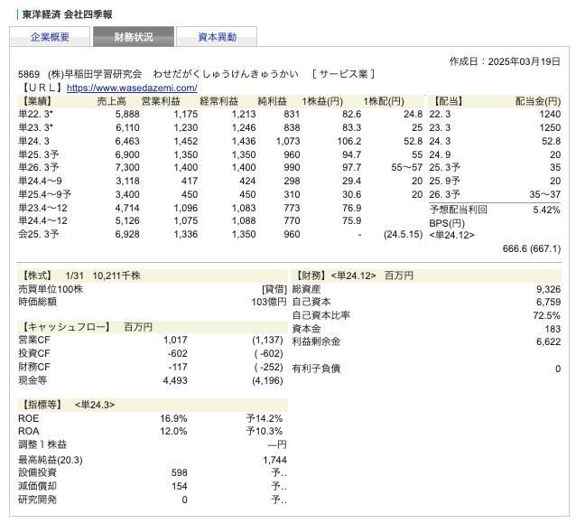This screenshot has width=576, height=523.
Task: Click the 予想配当利回 label
Action: (x=458, y=210)
